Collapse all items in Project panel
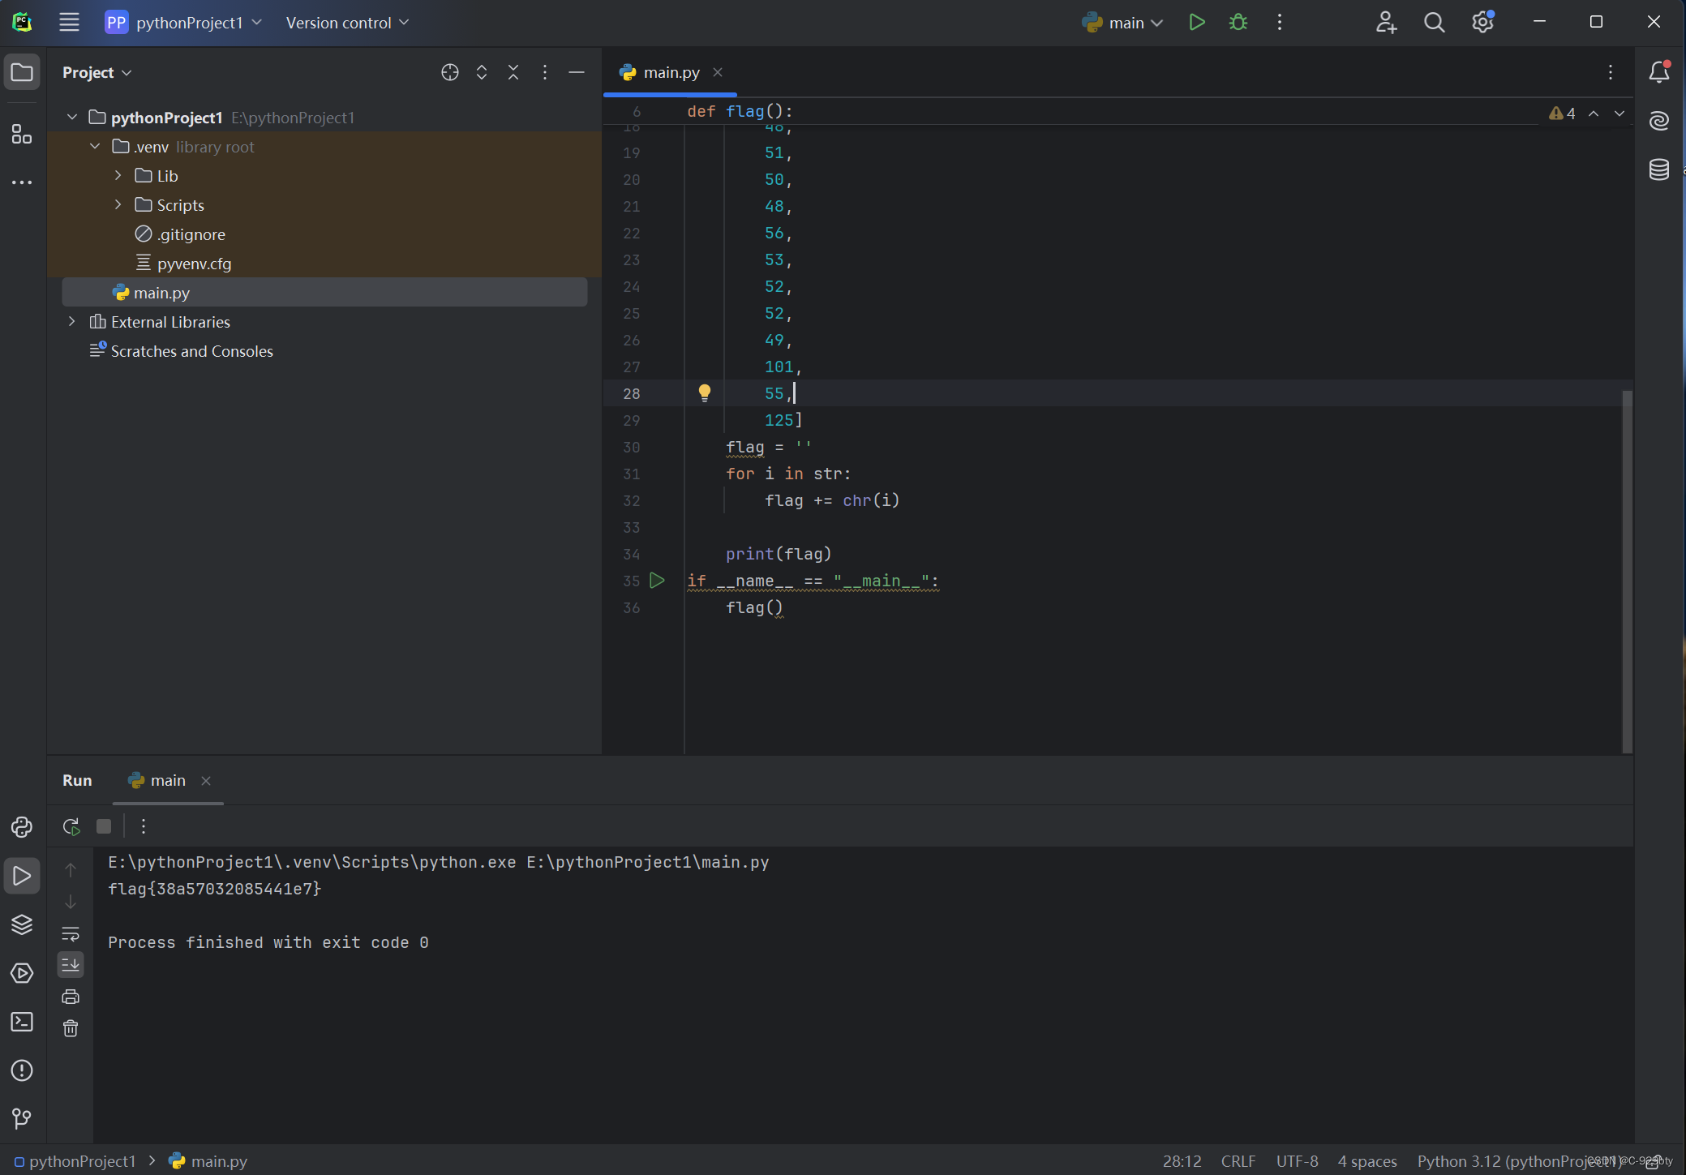This screenshot has width=1686, height=1175. [513, 72]
